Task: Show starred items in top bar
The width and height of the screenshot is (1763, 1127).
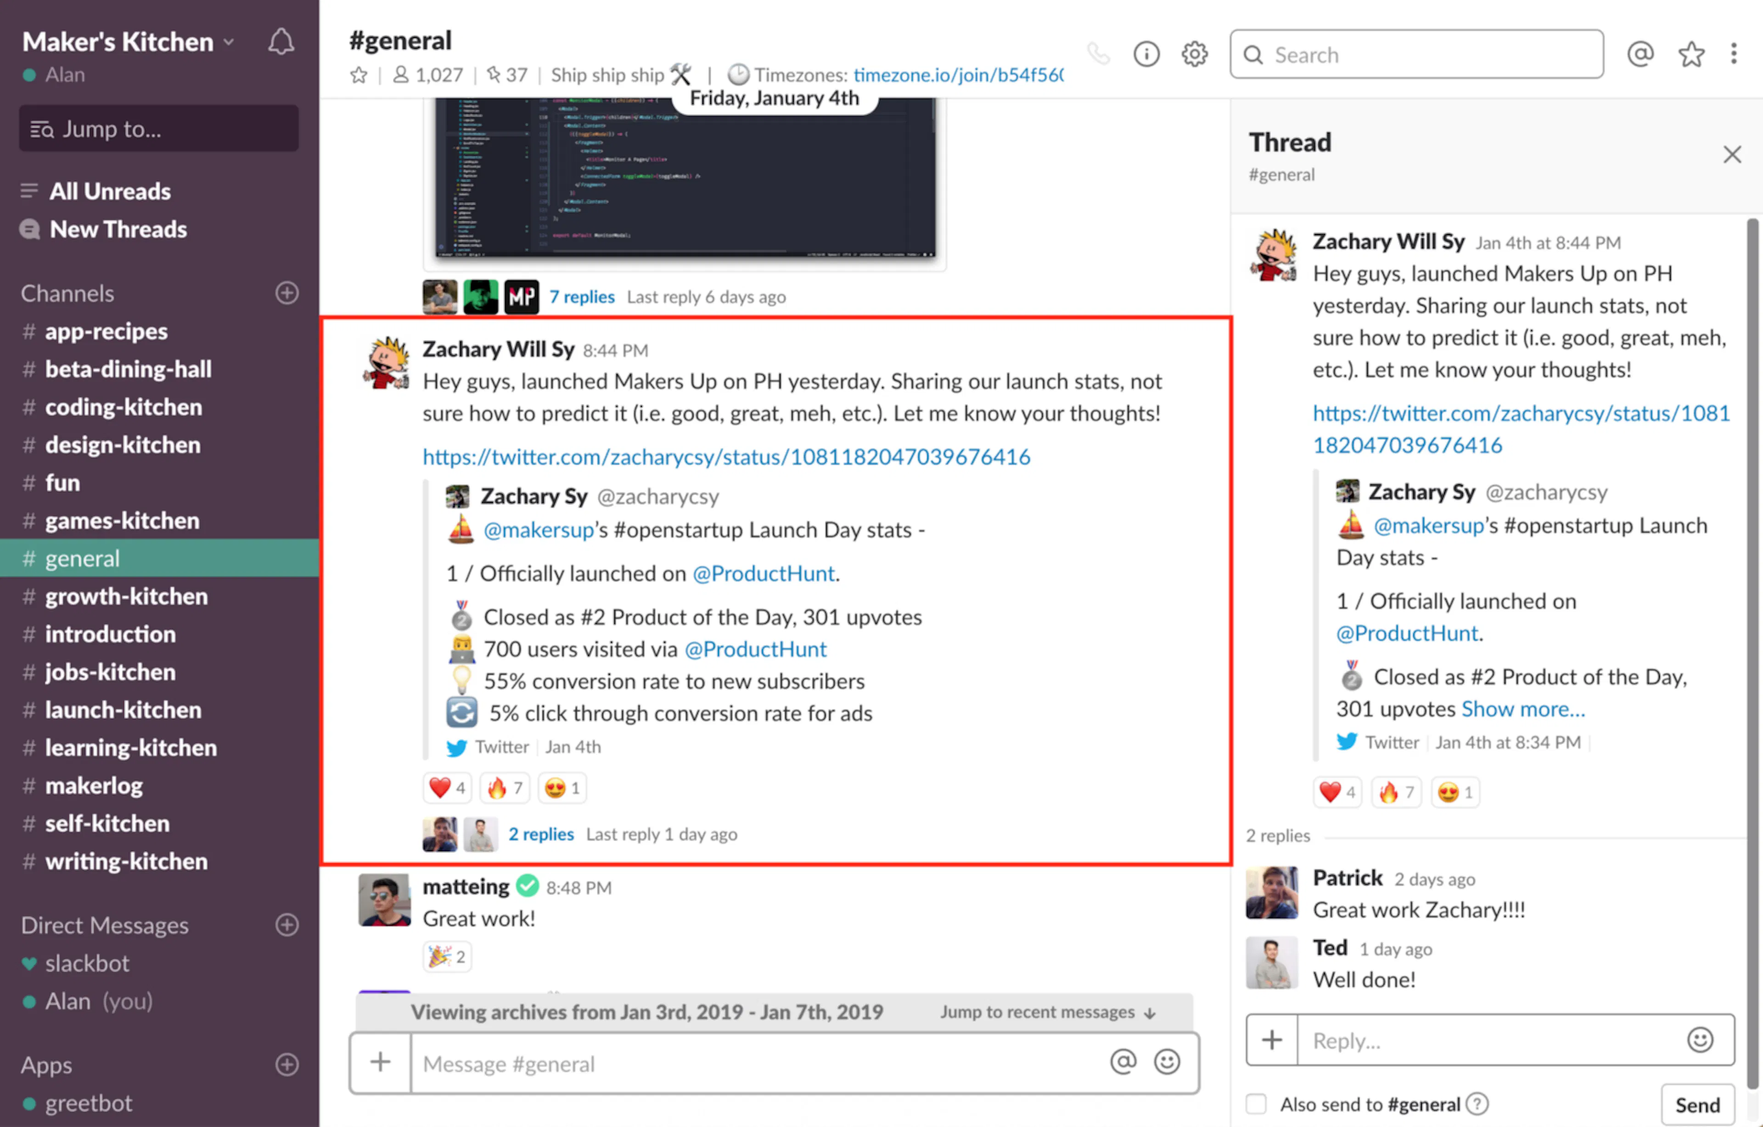Action: coord(1692,53)
